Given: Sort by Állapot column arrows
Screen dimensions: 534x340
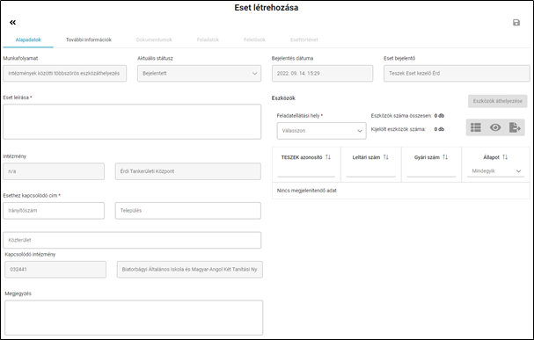Looking at the screenshot, I should tap(505, 157).
